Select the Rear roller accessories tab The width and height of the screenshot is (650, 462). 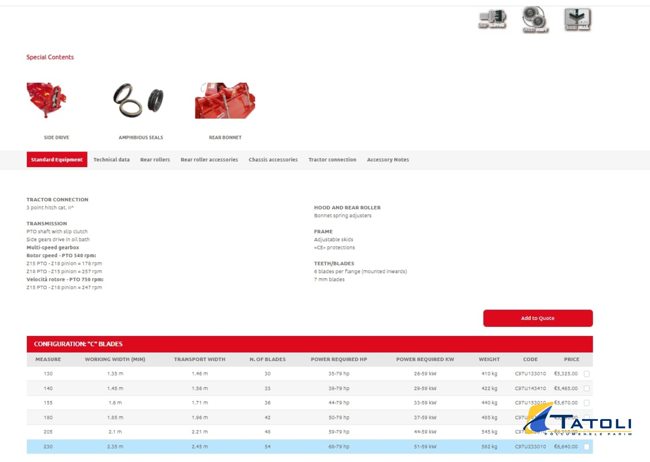[209, 160]
